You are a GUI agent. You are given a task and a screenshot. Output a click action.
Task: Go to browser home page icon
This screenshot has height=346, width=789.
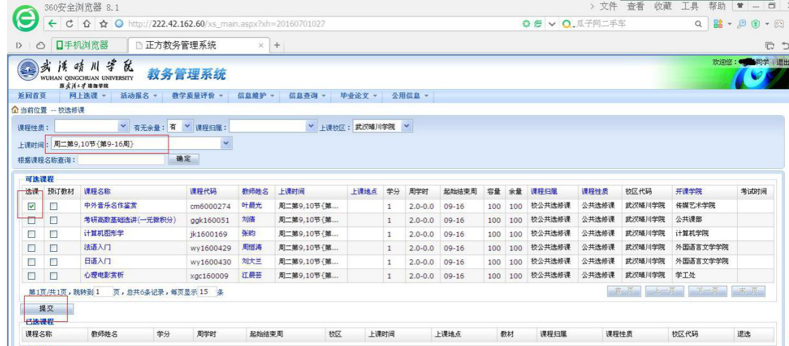[x=86, y=24]
